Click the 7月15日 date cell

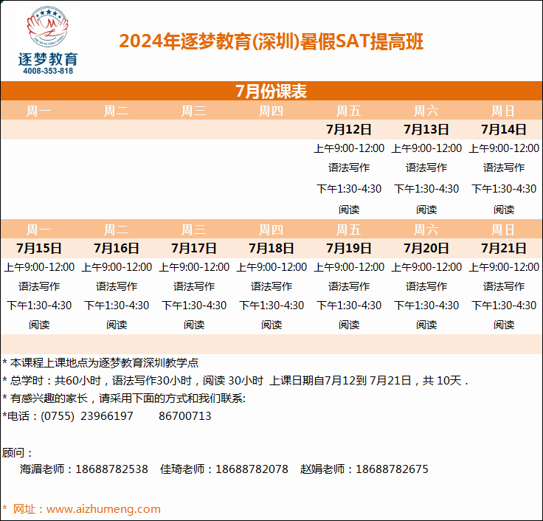click(x=39, y=249)
